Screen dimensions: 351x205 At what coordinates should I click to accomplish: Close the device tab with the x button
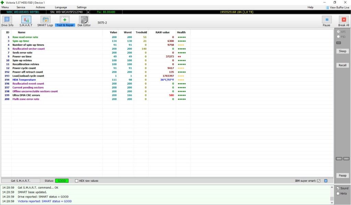coord(88,12)
